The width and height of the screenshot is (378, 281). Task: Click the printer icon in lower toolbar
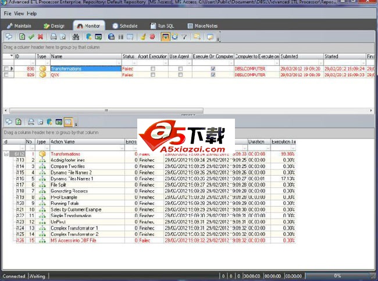pyautogui.click(x=31, y=122)
